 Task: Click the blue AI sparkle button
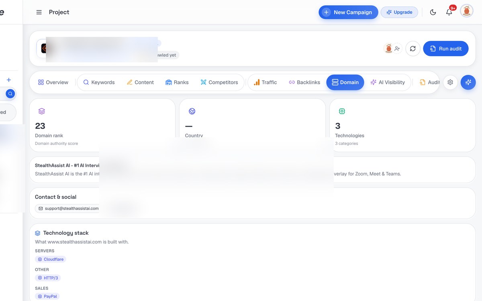pyautogui.click(x=468, y=82)
